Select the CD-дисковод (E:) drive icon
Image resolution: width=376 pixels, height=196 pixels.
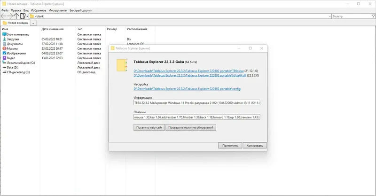4,72
